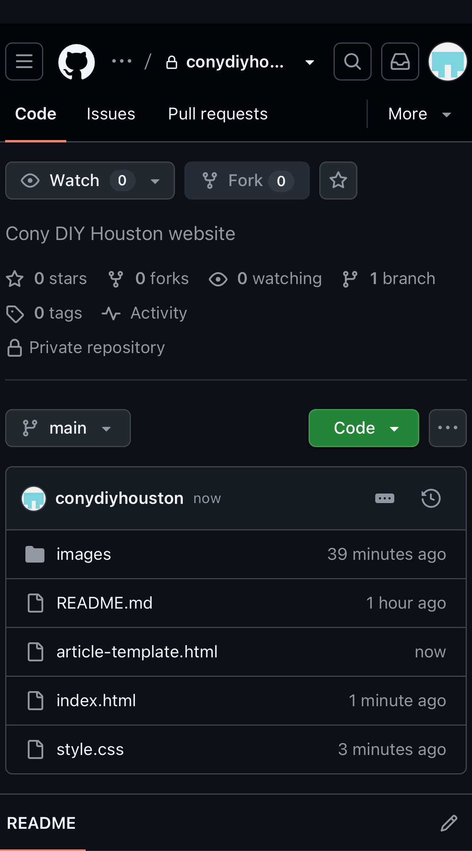
Task: Open the commit history clock icon
Action: pos(431,498)
